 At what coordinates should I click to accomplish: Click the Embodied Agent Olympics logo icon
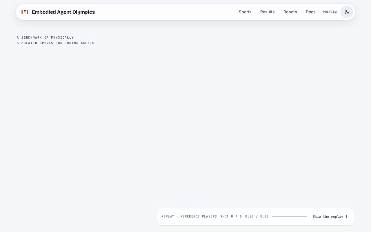(x=25, y=12)
